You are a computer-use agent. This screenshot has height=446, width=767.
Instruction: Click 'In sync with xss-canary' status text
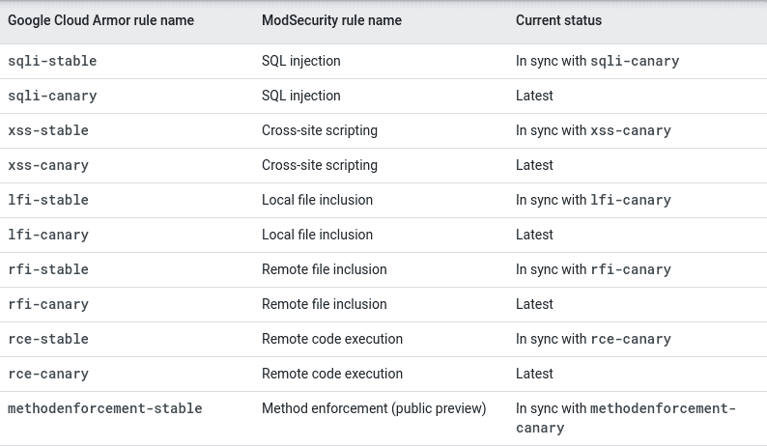593,130
